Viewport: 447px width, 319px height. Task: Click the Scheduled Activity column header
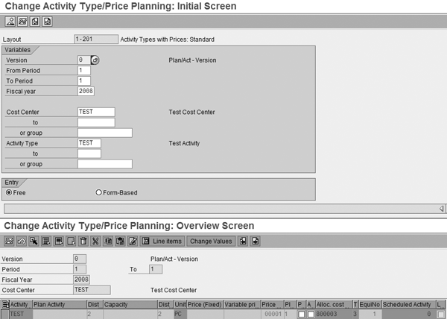click(409, 304)
